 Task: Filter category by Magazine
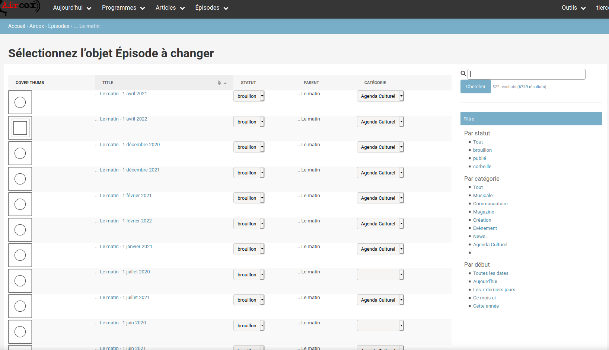coord(484,212)
